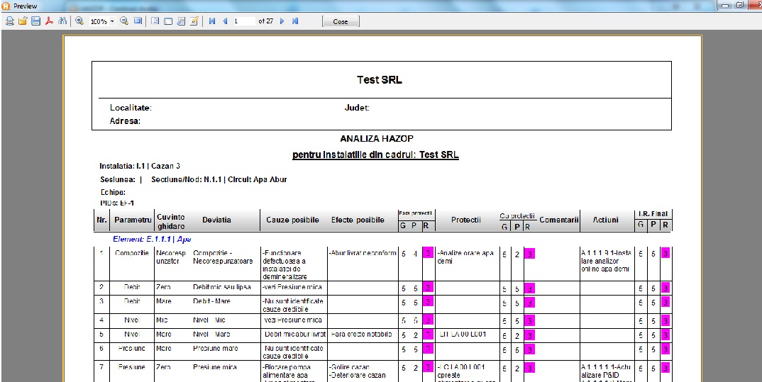Go to the next page
This screenshot has height=382, width=762.
[x=282, y=21]
